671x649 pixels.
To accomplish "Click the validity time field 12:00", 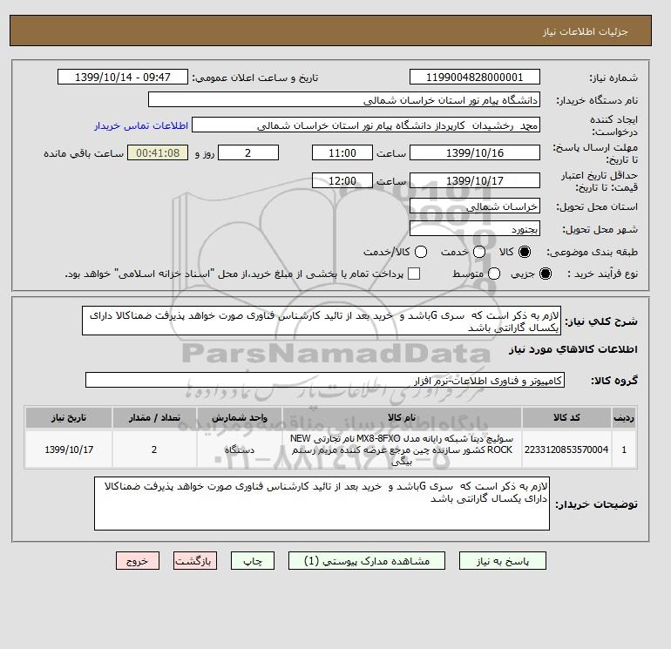I will click(x=342, y=180).
